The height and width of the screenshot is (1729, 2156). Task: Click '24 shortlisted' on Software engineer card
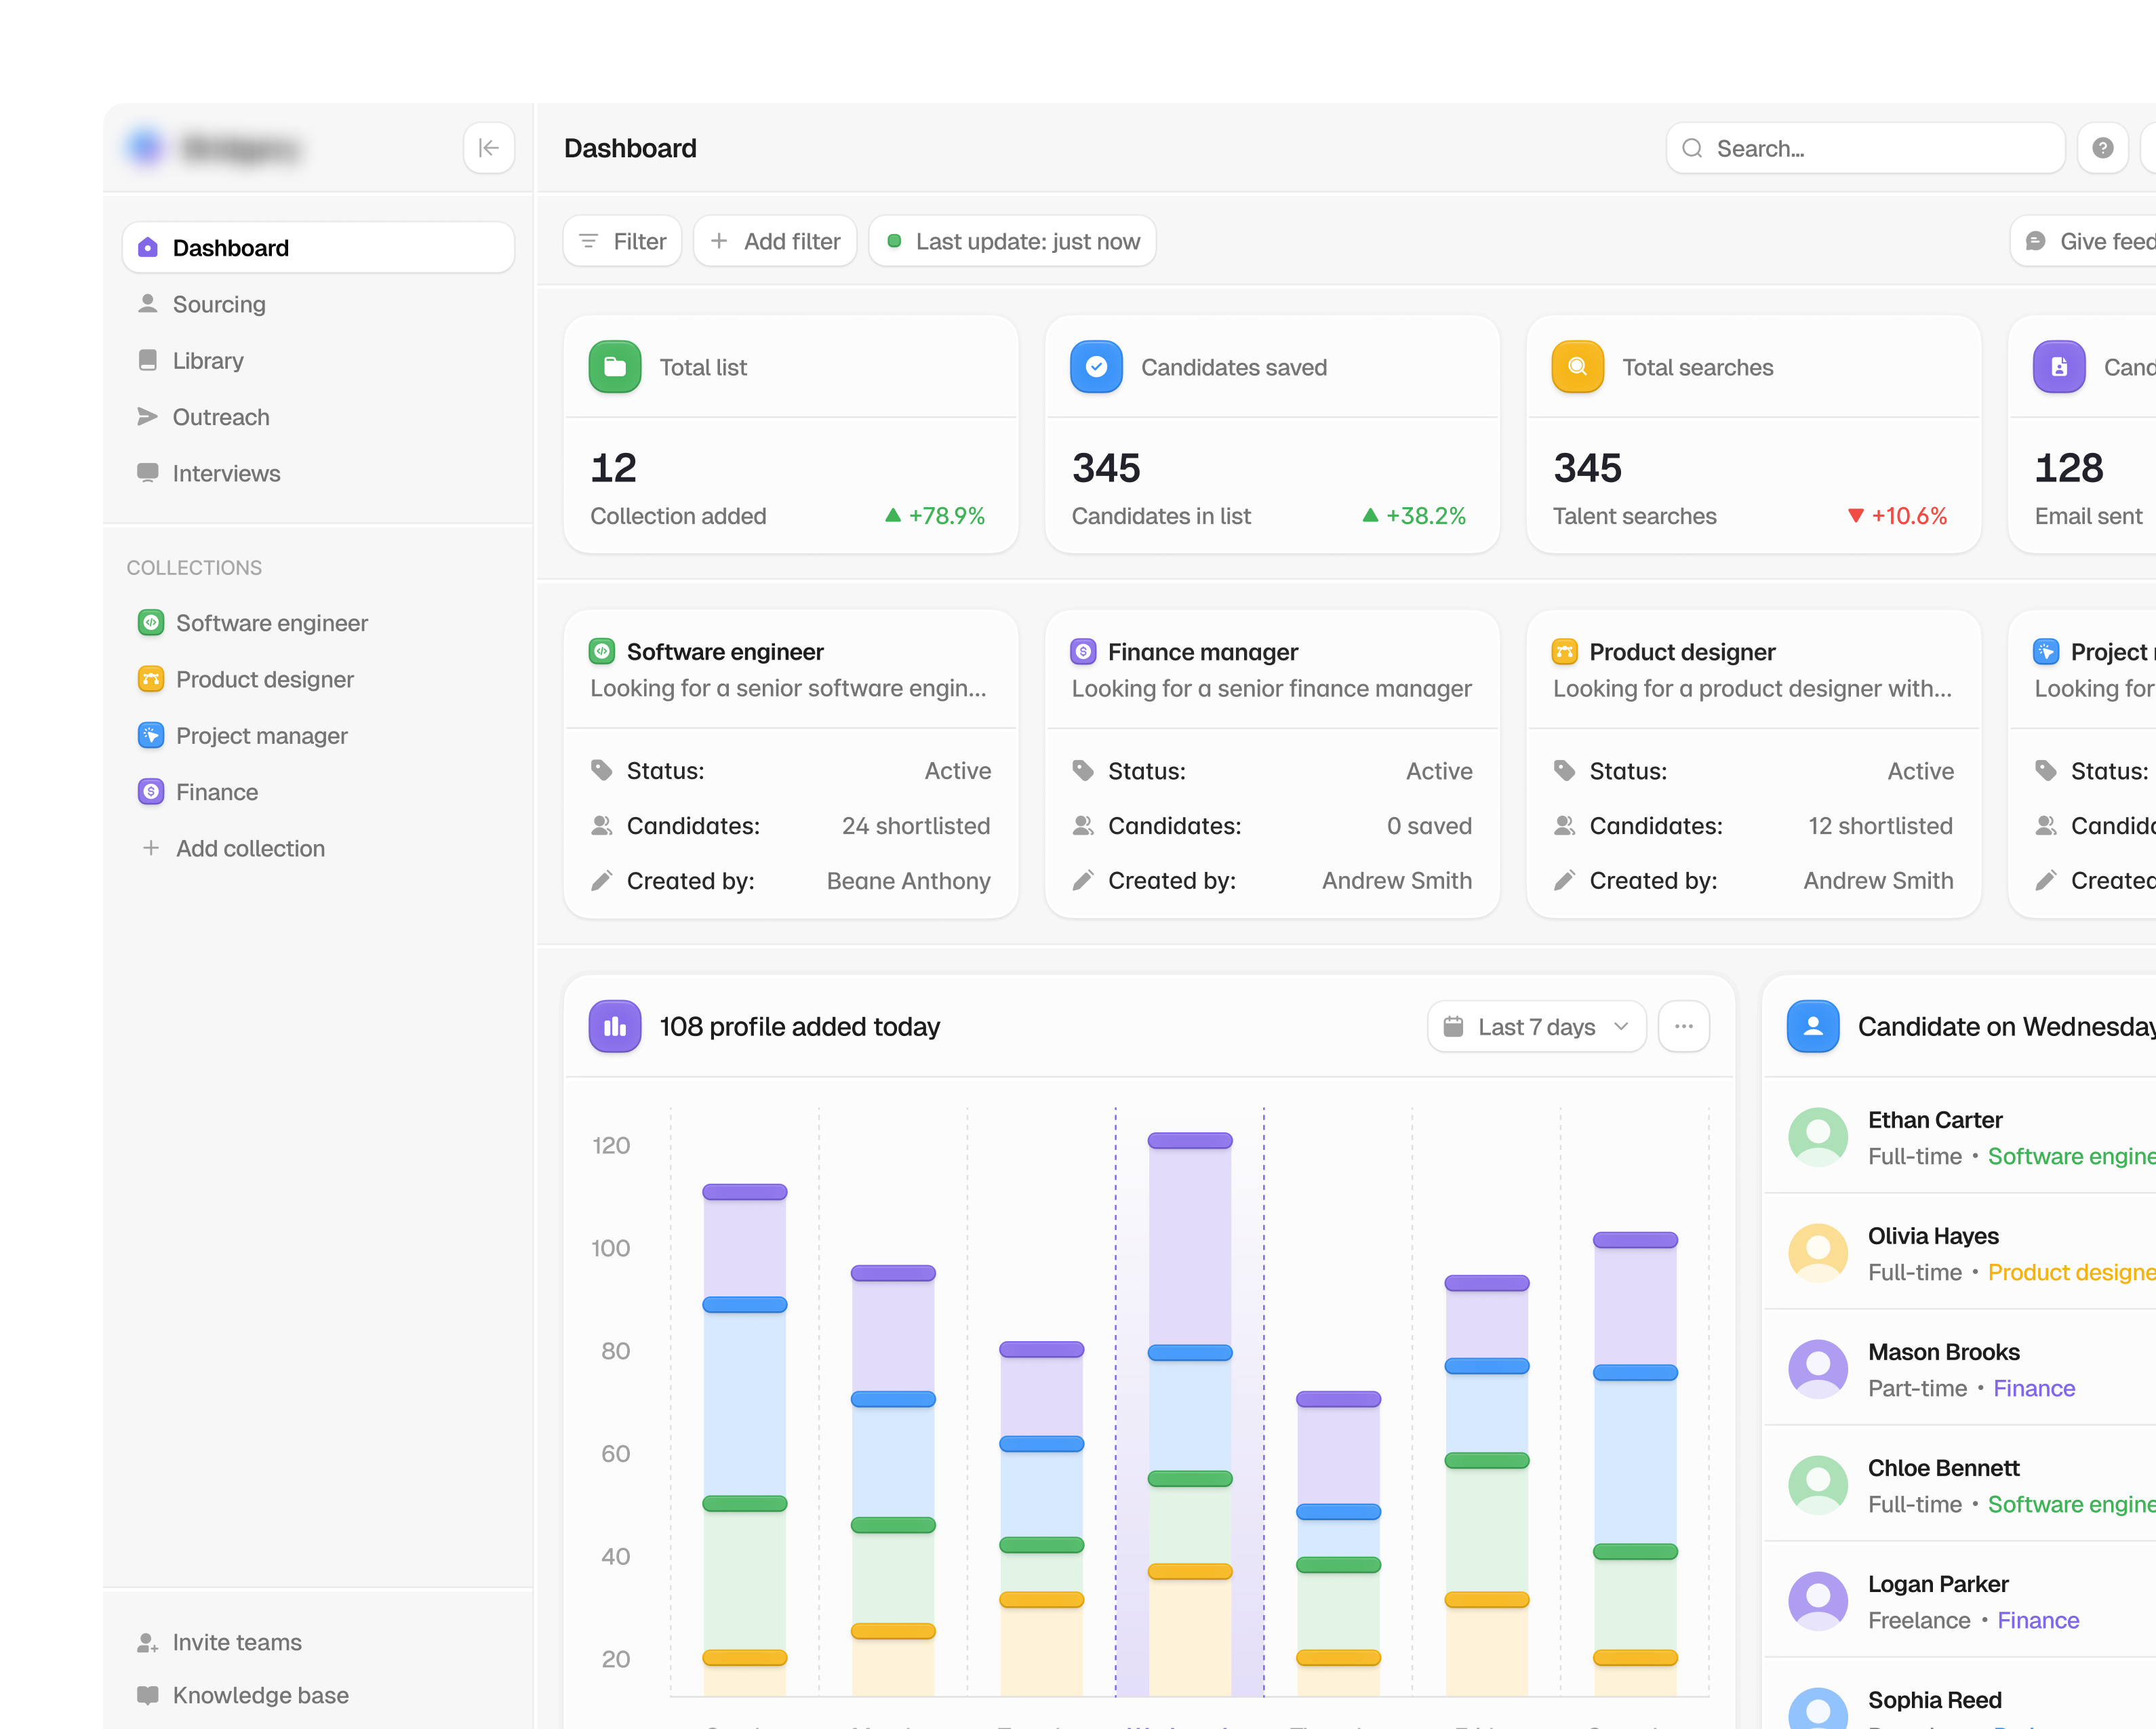916,826
